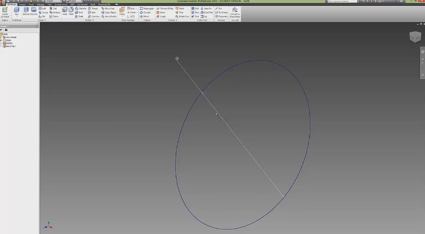Choose the Grill plastic part tool

[195, 9]
